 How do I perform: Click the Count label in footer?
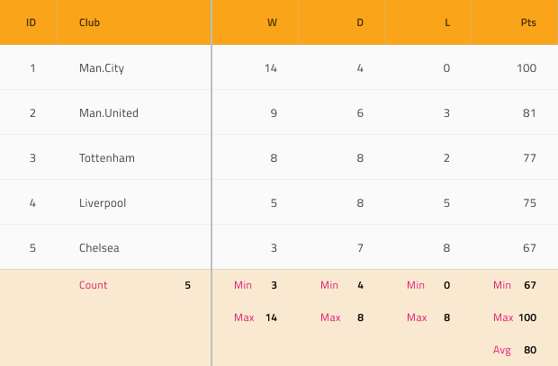tap(94, 285)
